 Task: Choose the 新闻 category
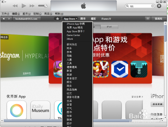[69, 120]
